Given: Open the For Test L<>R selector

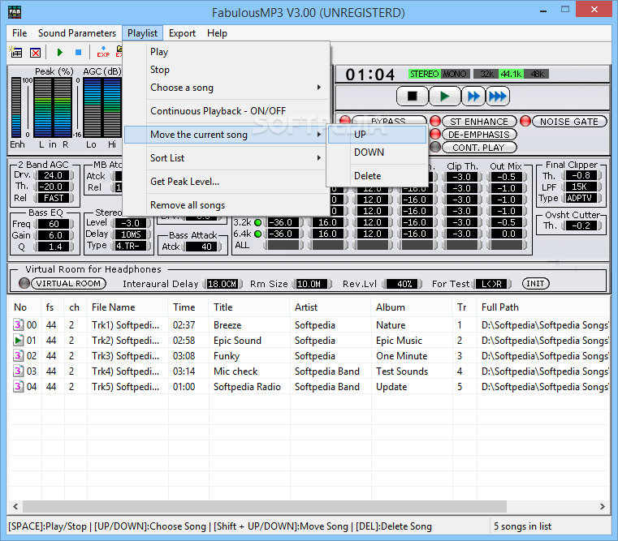Looking at the screenshot, I should (x=491, y=284).
